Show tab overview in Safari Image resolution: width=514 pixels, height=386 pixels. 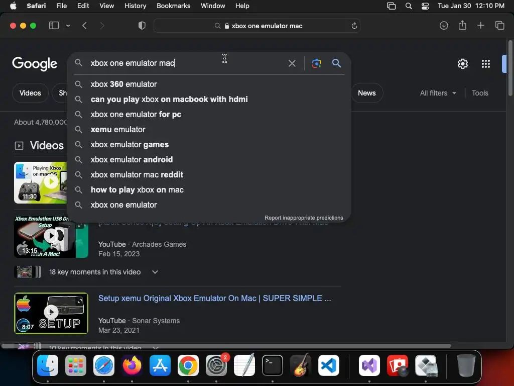click(499, 25)
